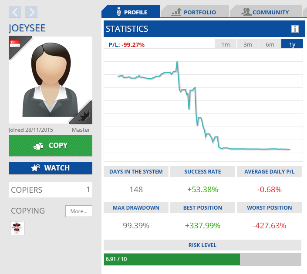This screenshot has height=274, width=307.
Task: Expand copying list with More button
Action: point(79,211)
